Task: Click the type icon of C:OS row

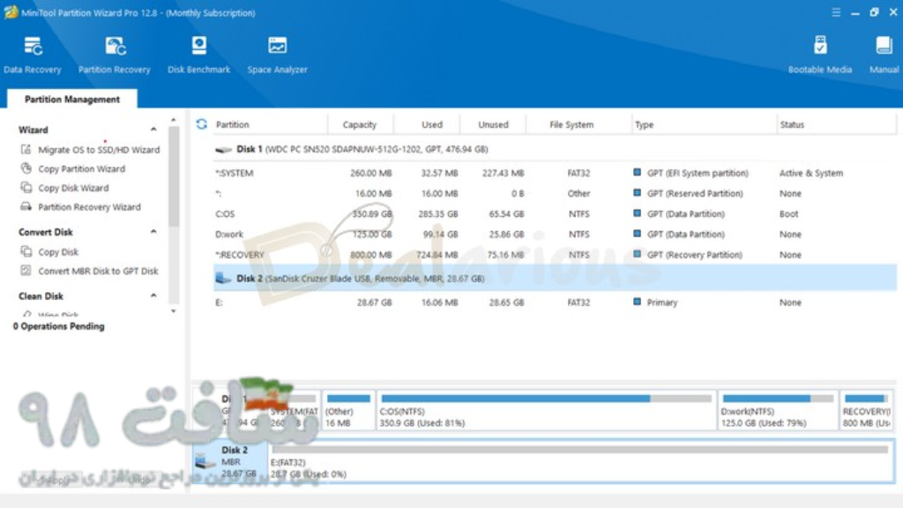Action: (637, 213)
